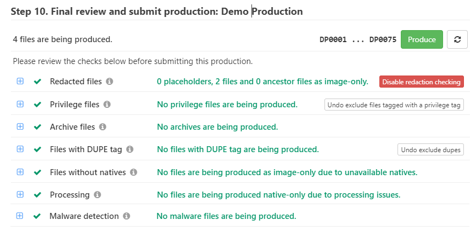
Task: Expand the Archive files row
Action: [x=20, y=127]
